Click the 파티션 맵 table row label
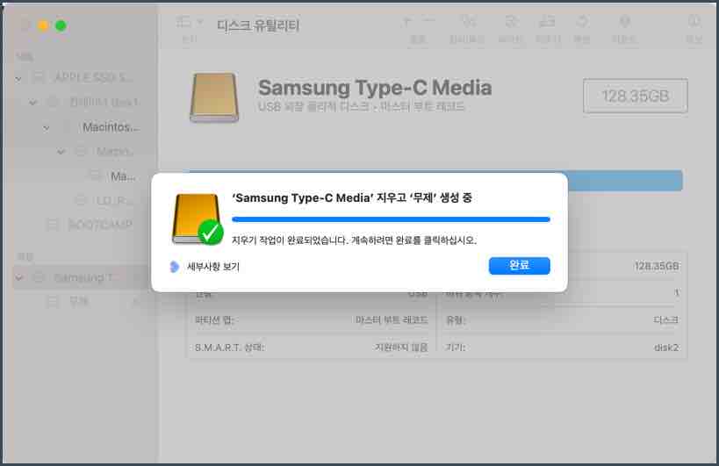This screenshot has width=719, height=466. 214,319
